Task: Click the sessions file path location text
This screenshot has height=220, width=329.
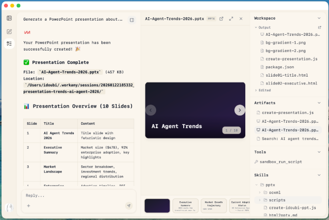Action: (79, 88)
